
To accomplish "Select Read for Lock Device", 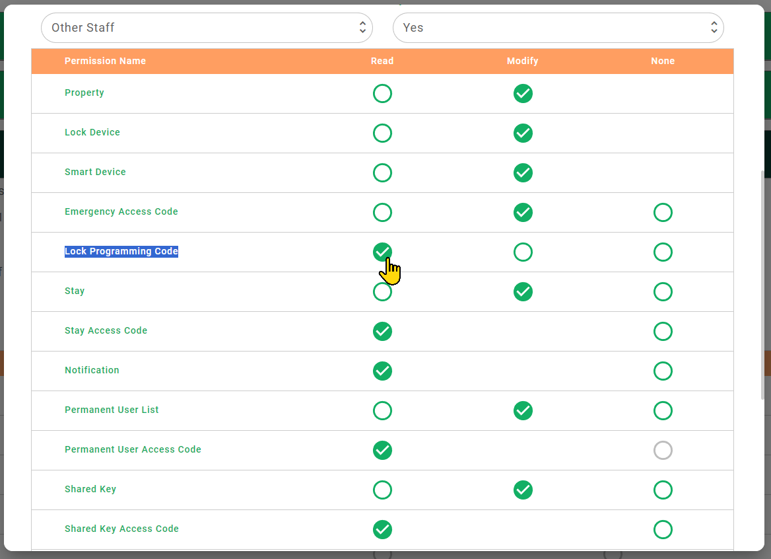I will tap(382, 133).
